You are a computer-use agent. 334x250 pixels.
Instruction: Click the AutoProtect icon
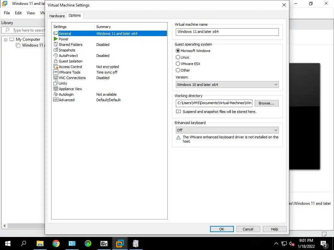tap(55, 55)
